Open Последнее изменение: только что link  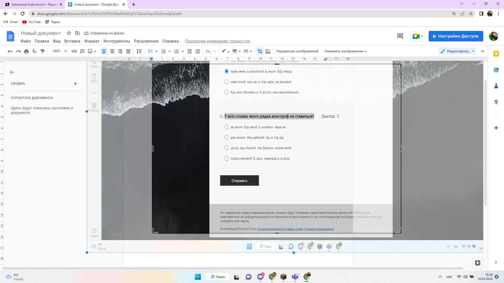tap(217, 41)
